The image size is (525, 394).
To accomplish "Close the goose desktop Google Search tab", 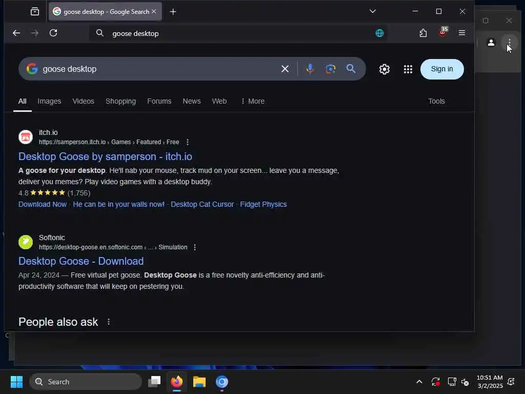I will tap(154, 11).
